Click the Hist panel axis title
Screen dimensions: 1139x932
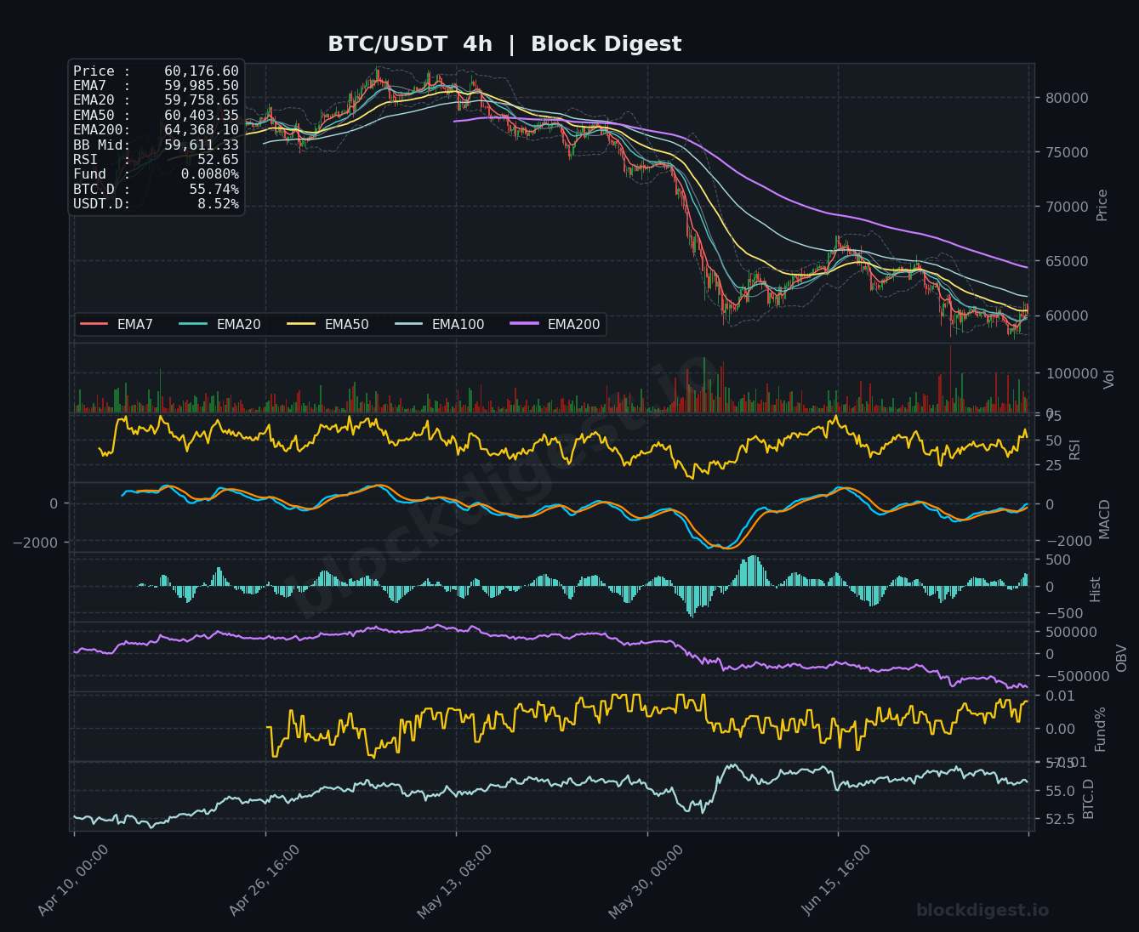[1096, 589]
